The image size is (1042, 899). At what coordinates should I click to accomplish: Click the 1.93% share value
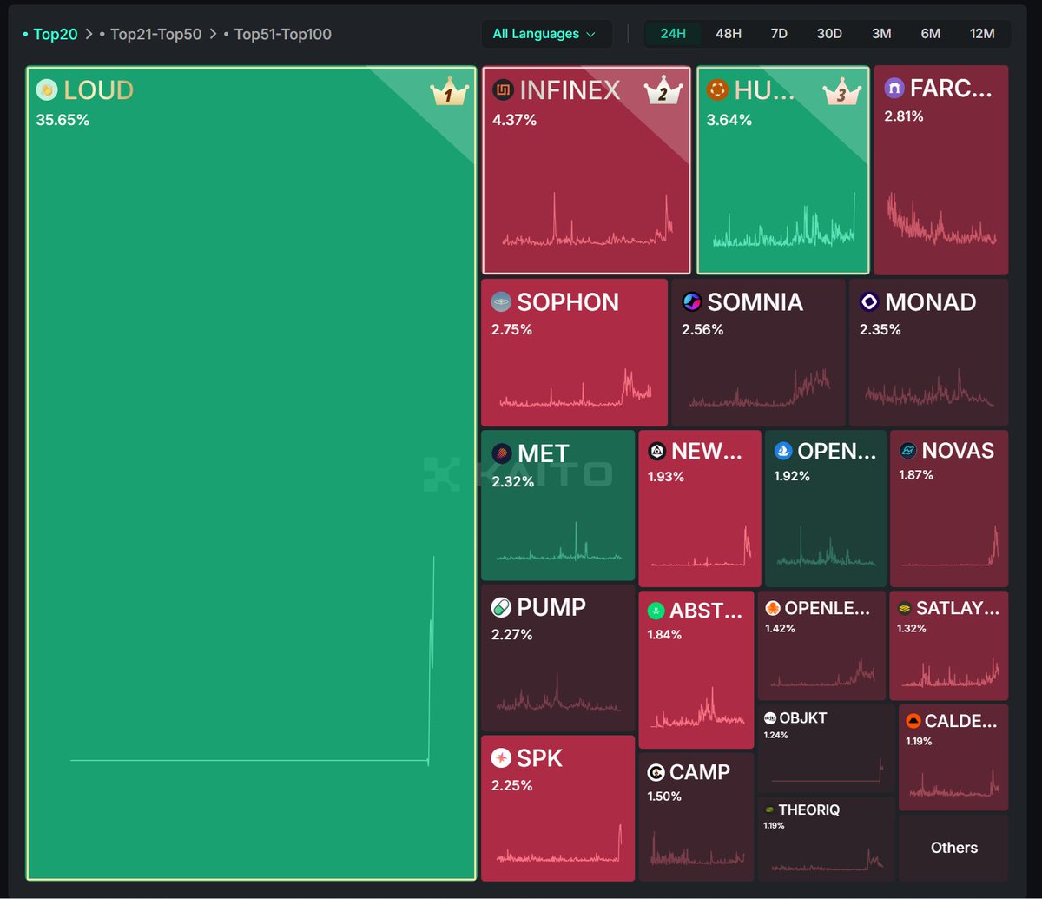point(666,476)
